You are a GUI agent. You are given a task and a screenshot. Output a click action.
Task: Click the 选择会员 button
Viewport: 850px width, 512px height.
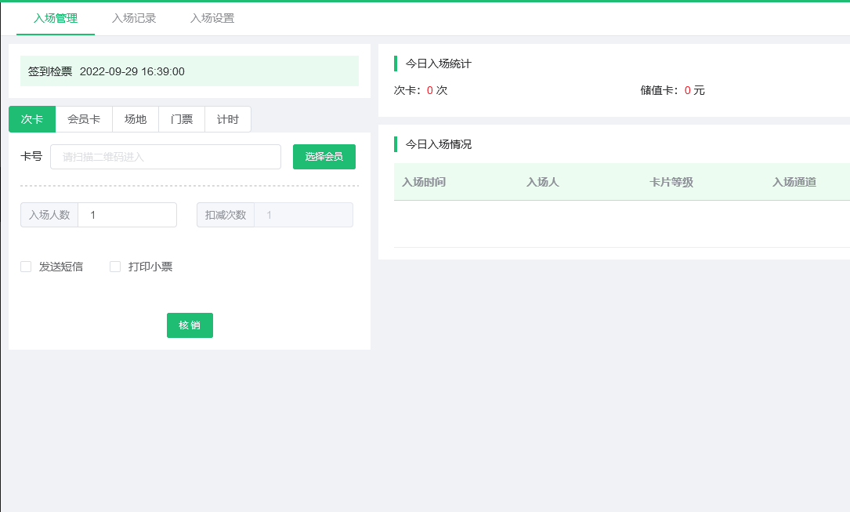click(324, 156)
